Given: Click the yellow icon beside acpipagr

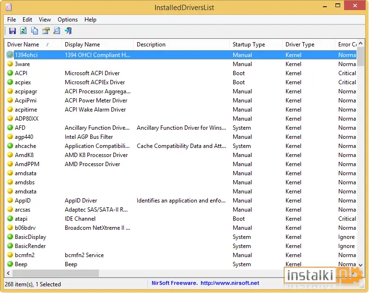Looking at the screenshot, I should coord(10,91).
